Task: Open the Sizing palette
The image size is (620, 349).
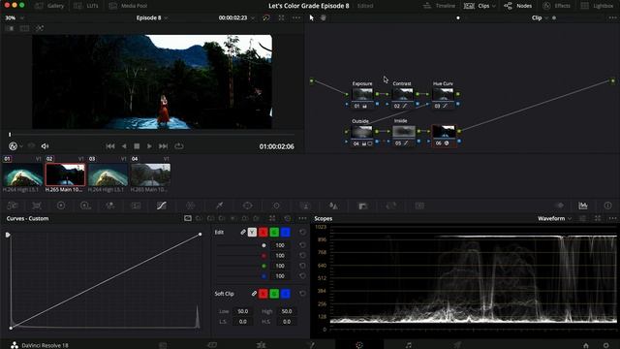Action: (391, 206)
